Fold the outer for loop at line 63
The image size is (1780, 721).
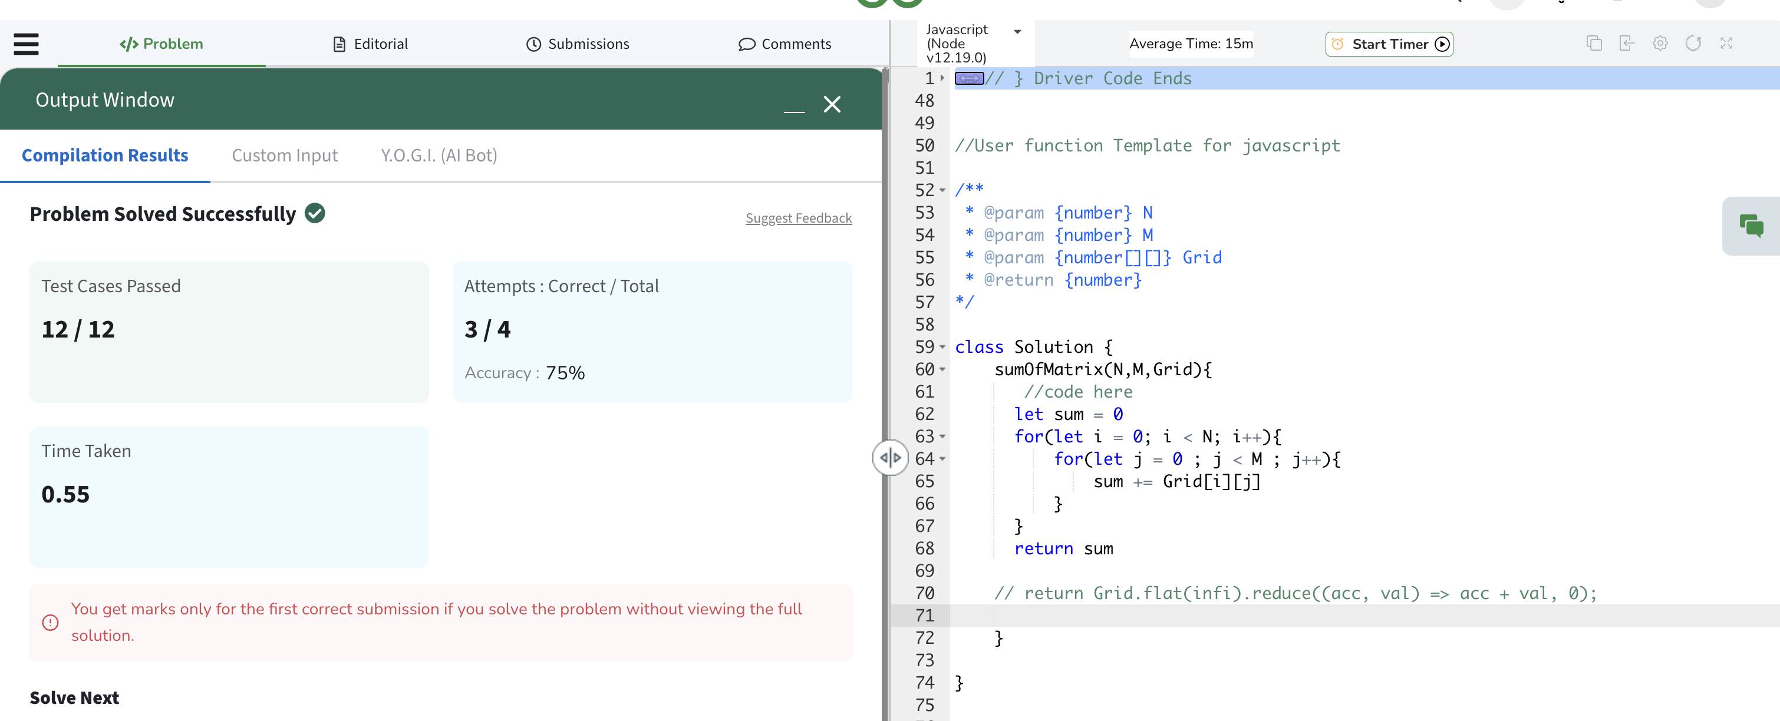coord(942,436)
